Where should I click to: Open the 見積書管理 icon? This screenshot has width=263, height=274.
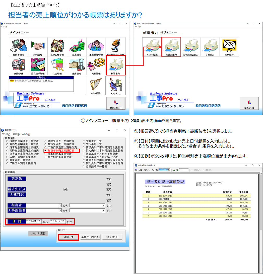point(18,47)
